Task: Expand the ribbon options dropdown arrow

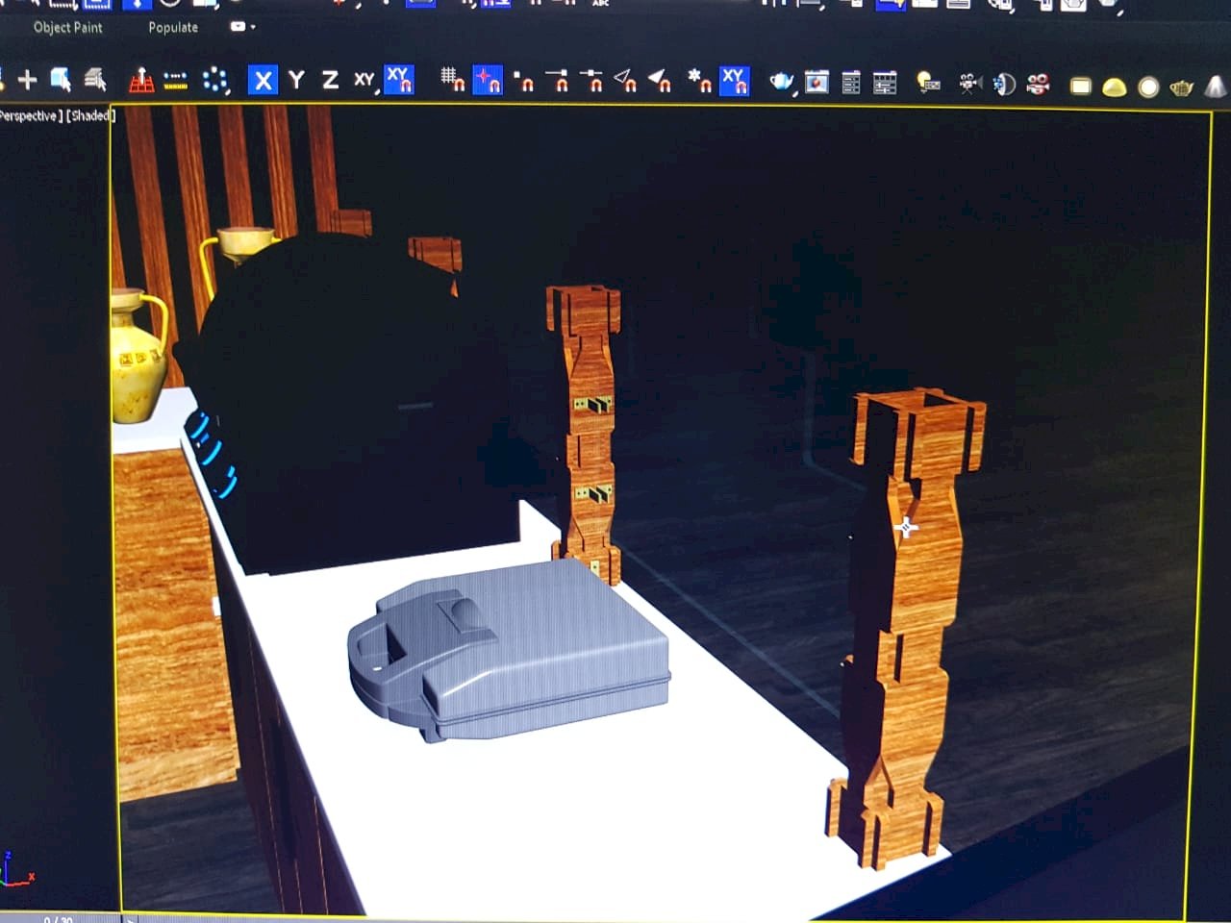Action: point(253,27)
